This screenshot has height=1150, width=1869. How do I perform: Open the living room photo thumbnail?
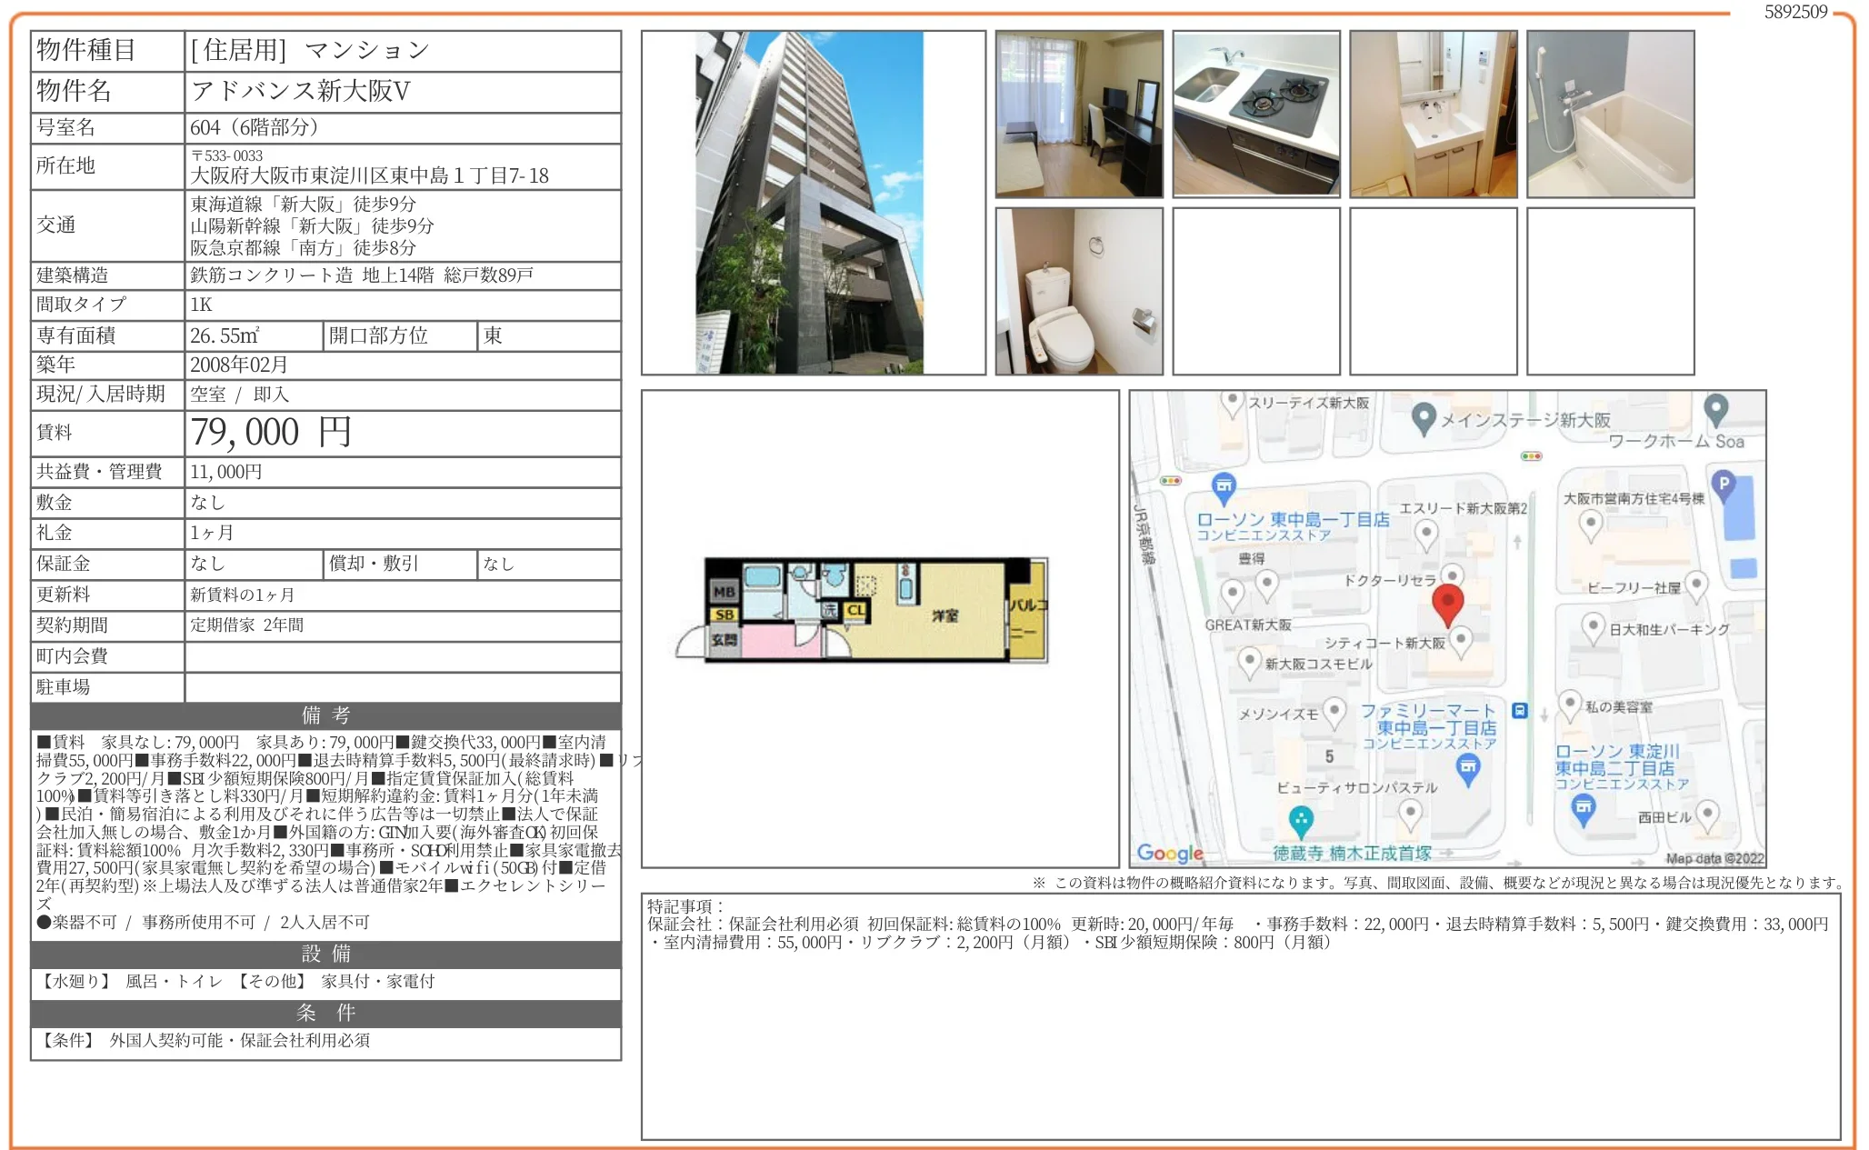pos(1078,115)
